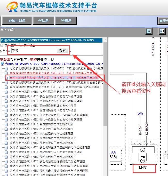This screenshot has height=176, width=168.
Task: Click the blue W9 link in the diagram
Action: click(x=140, y=114)
